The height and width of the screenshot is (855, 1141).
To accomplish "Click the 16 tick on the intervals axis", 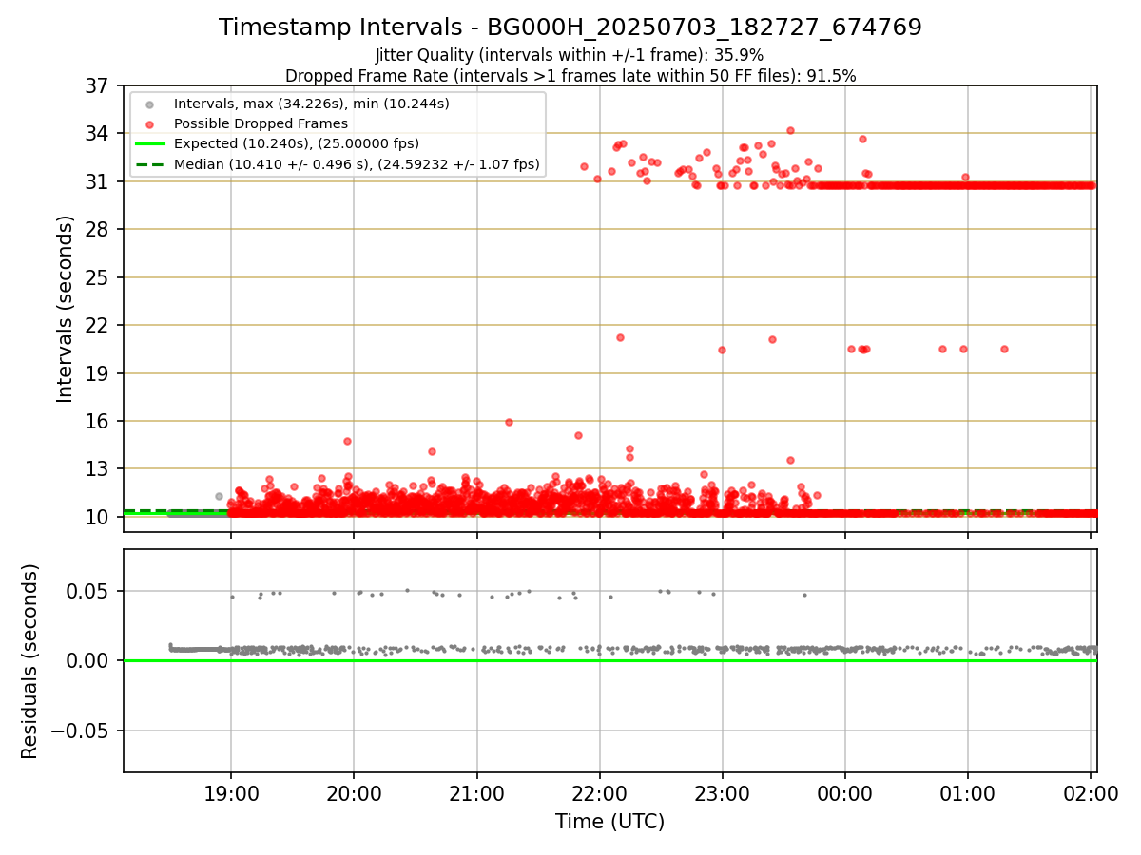I will [99, 421].
